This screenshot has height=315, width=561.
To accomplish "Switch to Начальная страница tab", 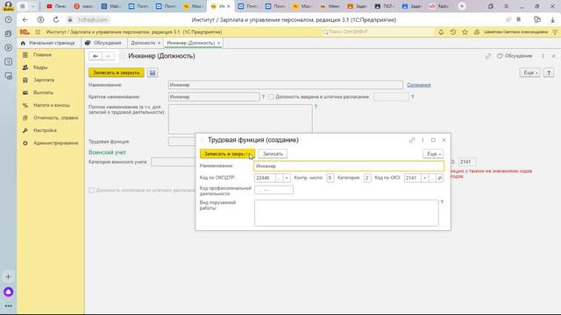I will pos(48,43).
